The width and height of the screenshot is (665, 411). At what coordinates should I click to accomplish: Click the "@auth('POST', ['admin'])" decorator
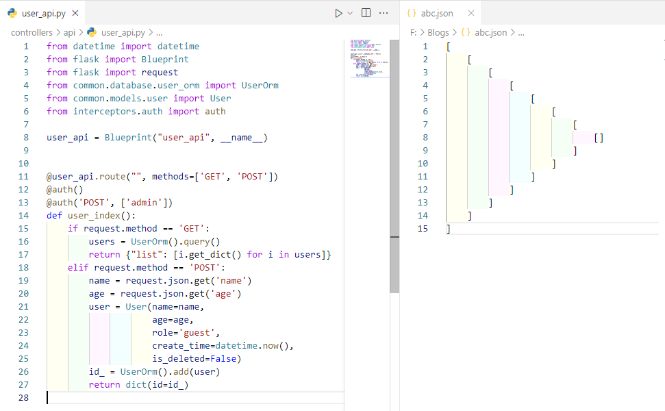coord(110,202)
